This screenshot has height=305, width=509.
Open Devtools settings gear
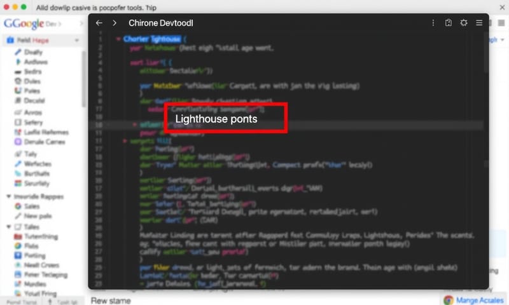tap(464, 23)
